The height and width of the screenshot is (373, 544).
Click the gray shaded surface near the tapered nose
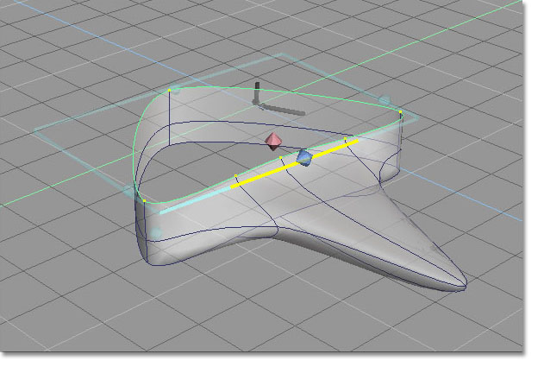(x=405, y=259)
